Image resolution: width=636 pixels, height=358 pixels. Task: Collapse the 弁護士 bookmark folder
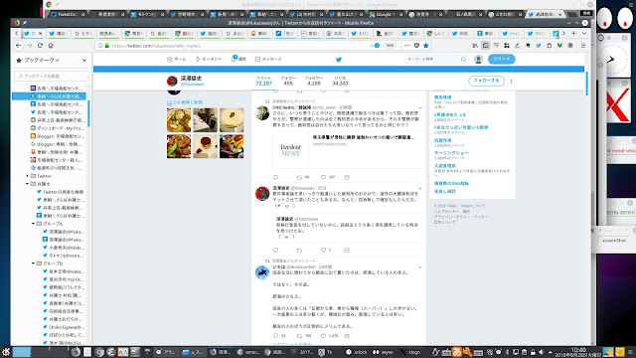point(28,184)
